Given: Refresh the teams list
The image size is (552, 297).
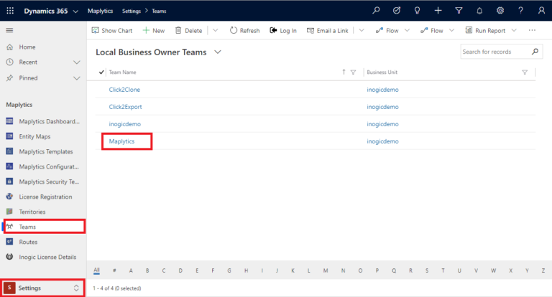Looking at the screenshot, I should coord(244,31).
